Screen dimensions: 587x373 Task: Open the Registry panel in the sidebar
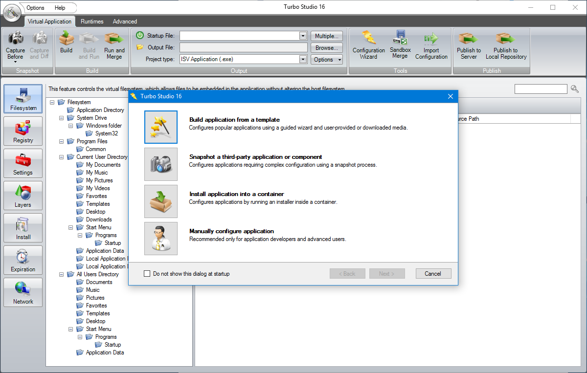click(23, 131)
